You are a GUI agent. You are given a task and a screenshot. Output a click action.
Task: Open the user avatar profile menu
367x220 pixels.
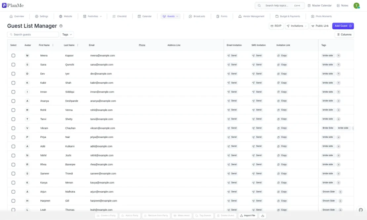tap(356, 6)
